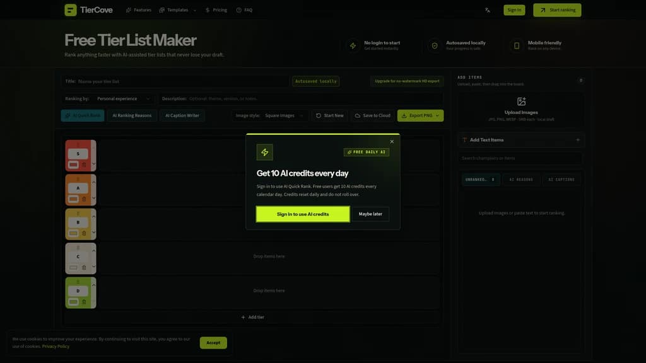
Task: Open the S tier color picker
Action: point(73,164)
